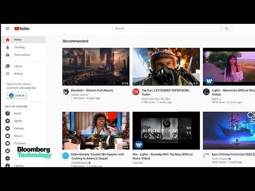Open the Sibirko Josera channel name
Screen dimensions: 255x191
(80, 95)
